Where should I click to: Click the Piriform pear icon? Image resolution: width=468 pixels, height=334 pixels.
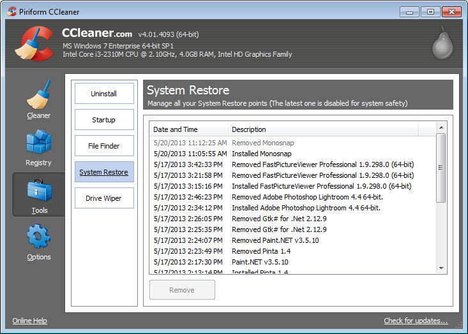(x=442, y=43)
